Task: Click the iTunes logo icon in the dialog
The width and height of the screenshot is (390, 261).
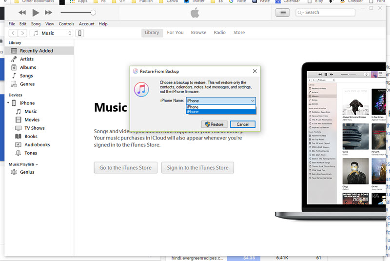Action: 141,89
